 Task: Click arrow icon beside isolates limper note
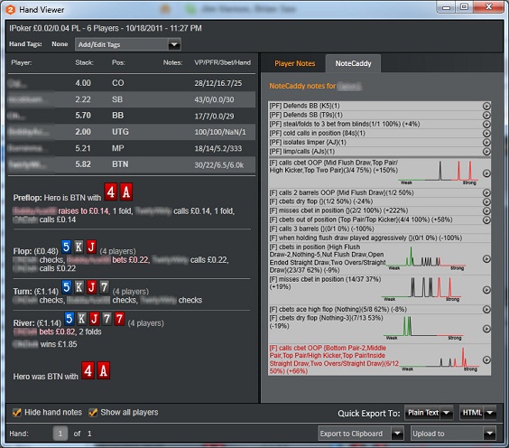(x=486, y=143)
